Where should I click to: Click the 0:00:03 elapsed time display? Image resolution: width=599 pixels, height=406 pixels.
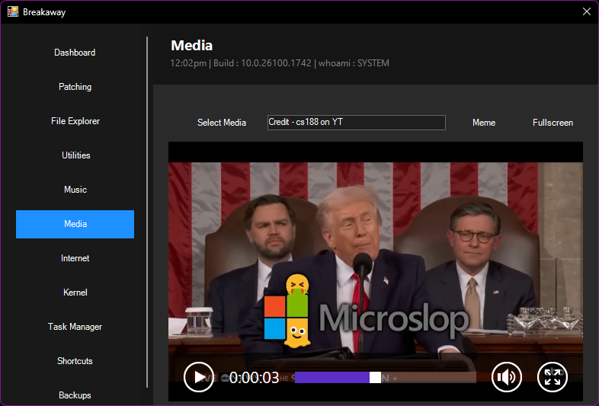coord(254,378)
